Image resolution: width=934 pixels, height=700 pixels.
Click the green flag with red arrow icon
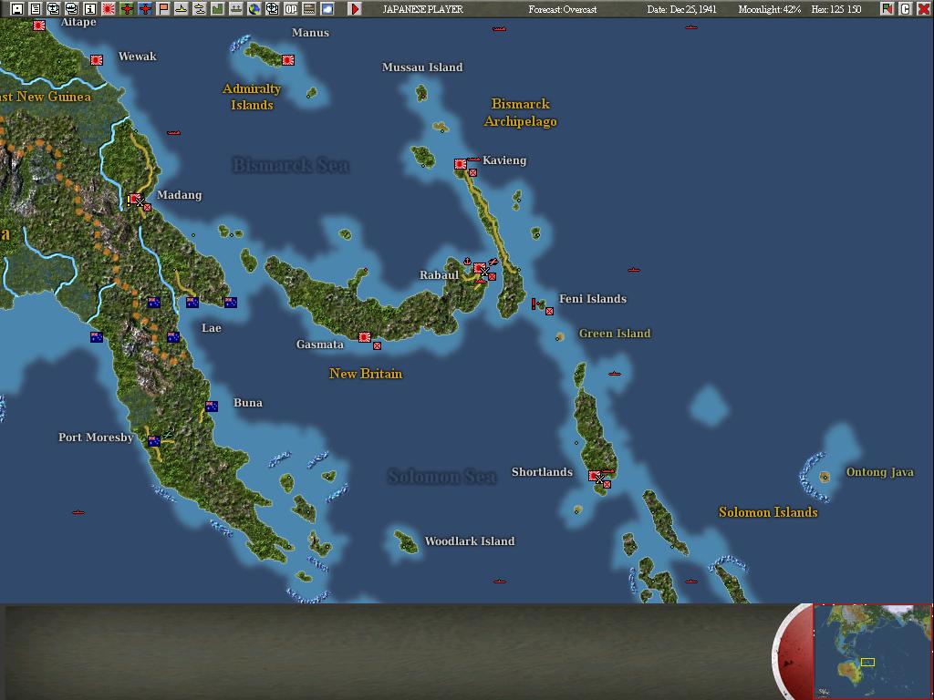pyautogui.click(x=887, y=9)
